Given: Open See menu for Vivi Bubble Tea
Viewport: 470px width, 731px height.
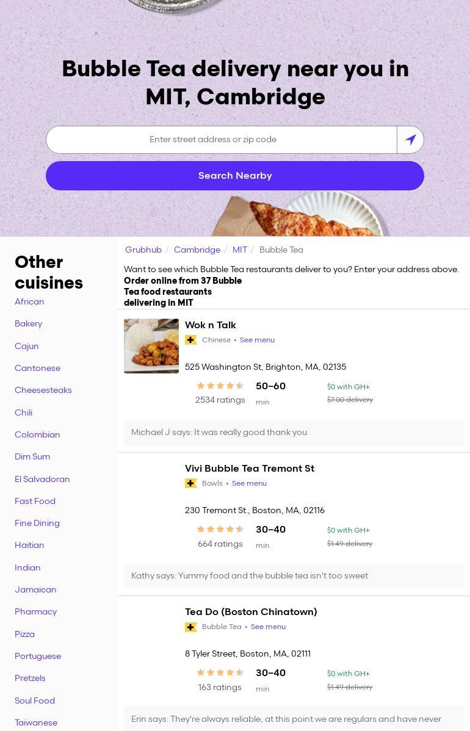Looking at the screenshot, I should (249, 483).
